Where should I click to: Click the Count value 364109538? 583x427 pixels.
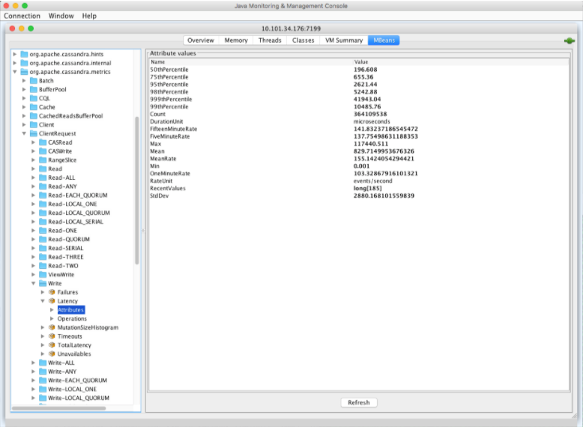[370, 114]
